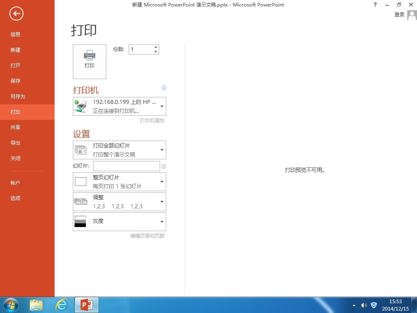The image size is (417, 313).
Task: Expand 打印全部幻灯片 dropdown
Action: (x=119, y=150)
